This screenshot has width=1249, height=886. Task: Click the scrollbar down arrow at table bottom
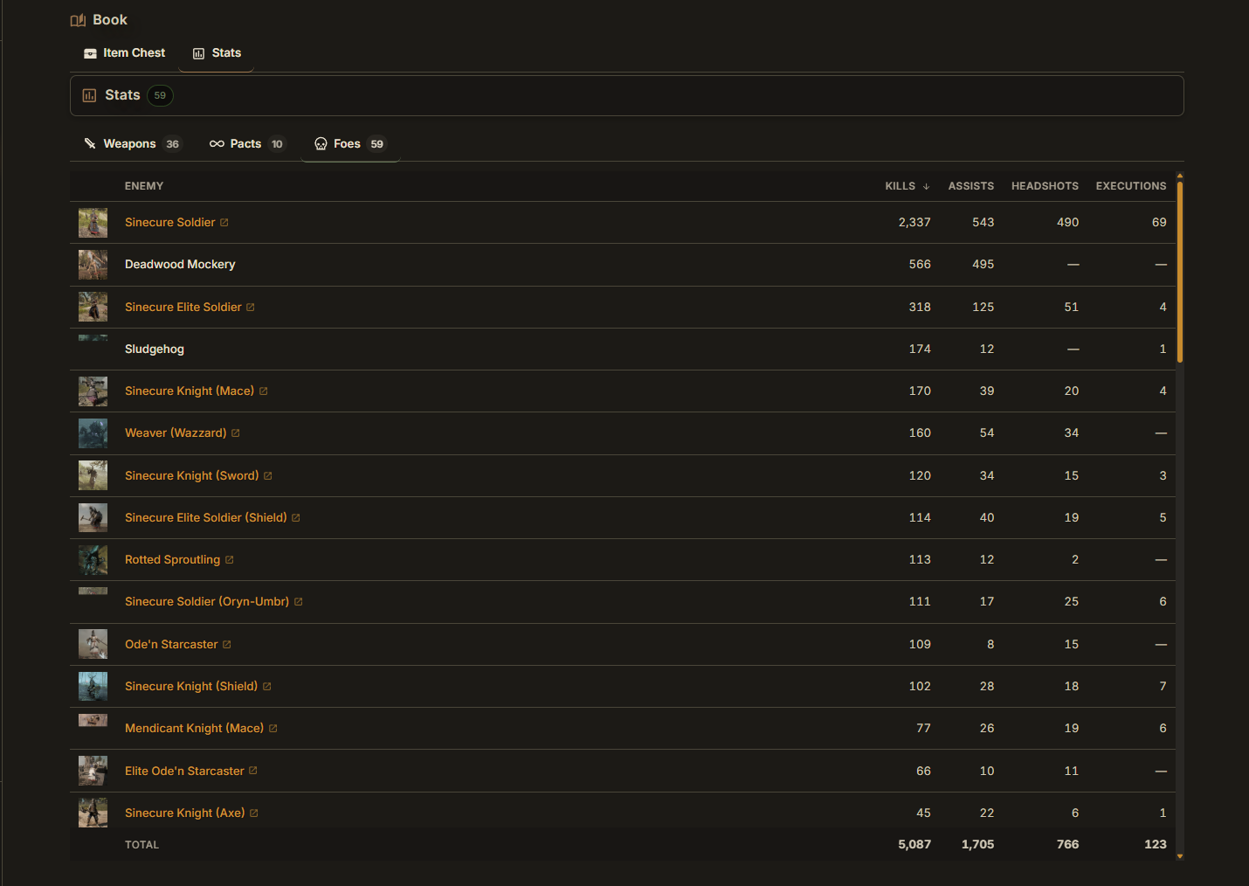coord(1180,856)
